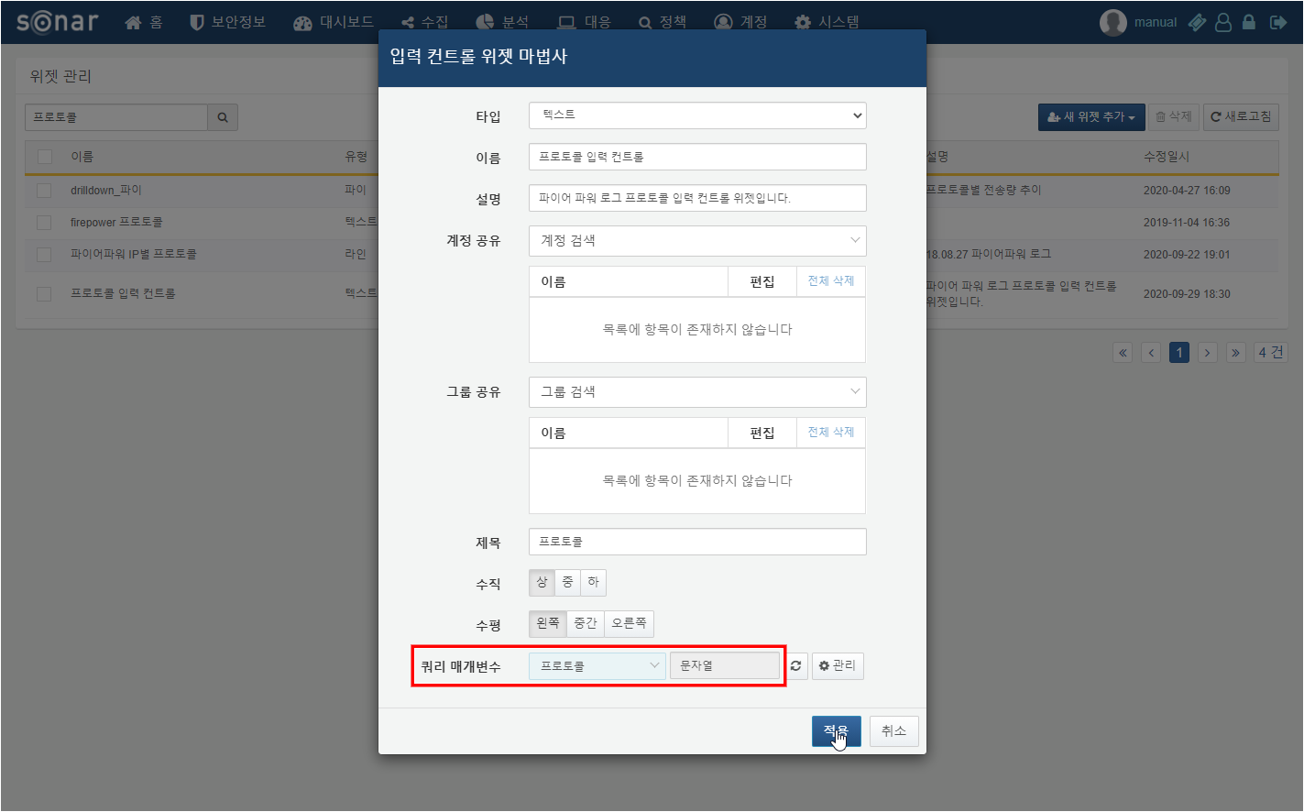Screen dimensions: 1304x812
Task: Go to previous page of pagination
Action: click(x=1152, y=353)
